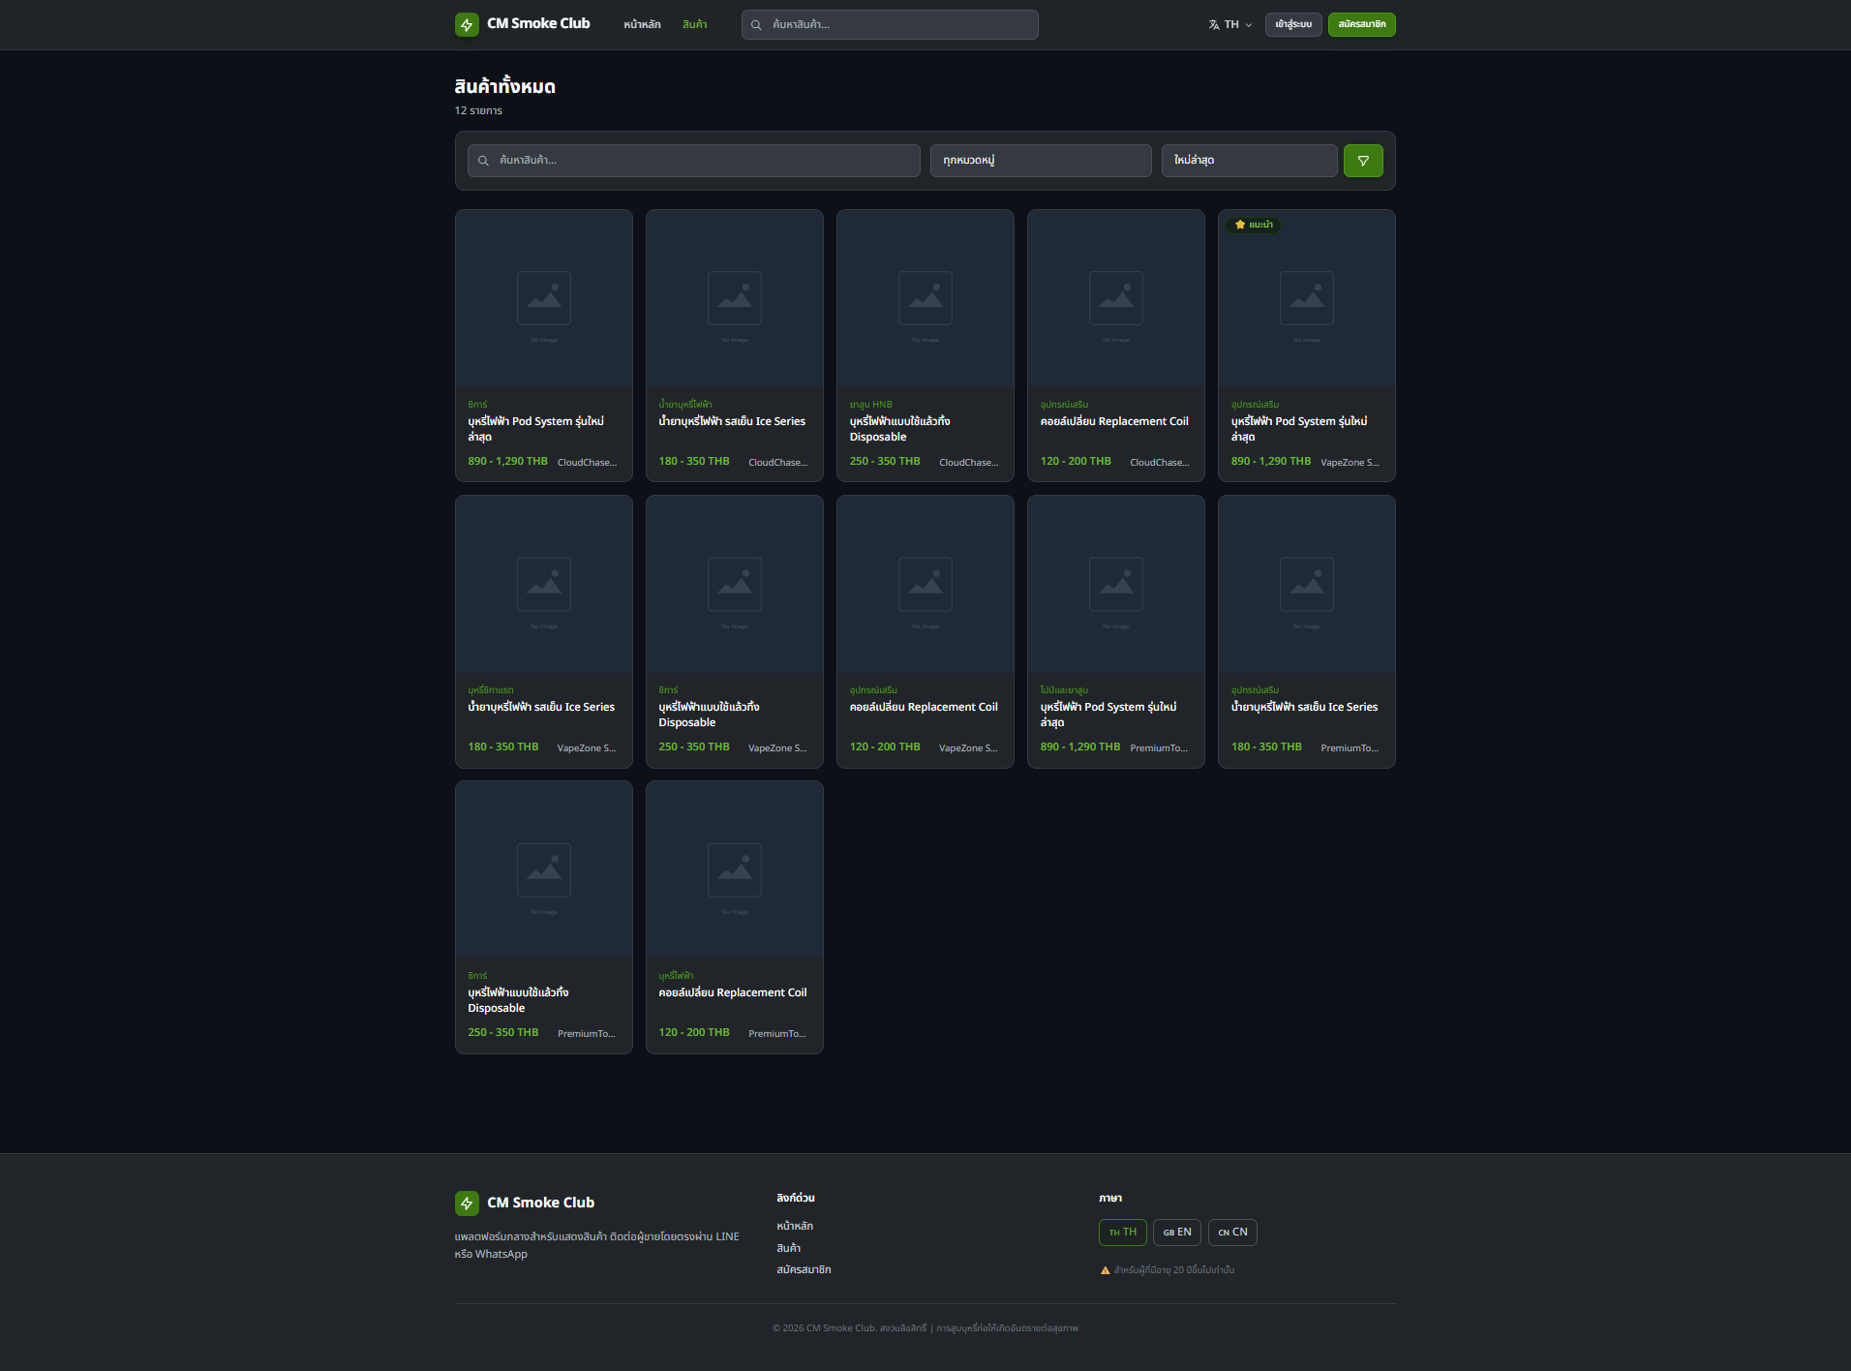
Task: Open the products nav item in header
Action: point(694,25)
